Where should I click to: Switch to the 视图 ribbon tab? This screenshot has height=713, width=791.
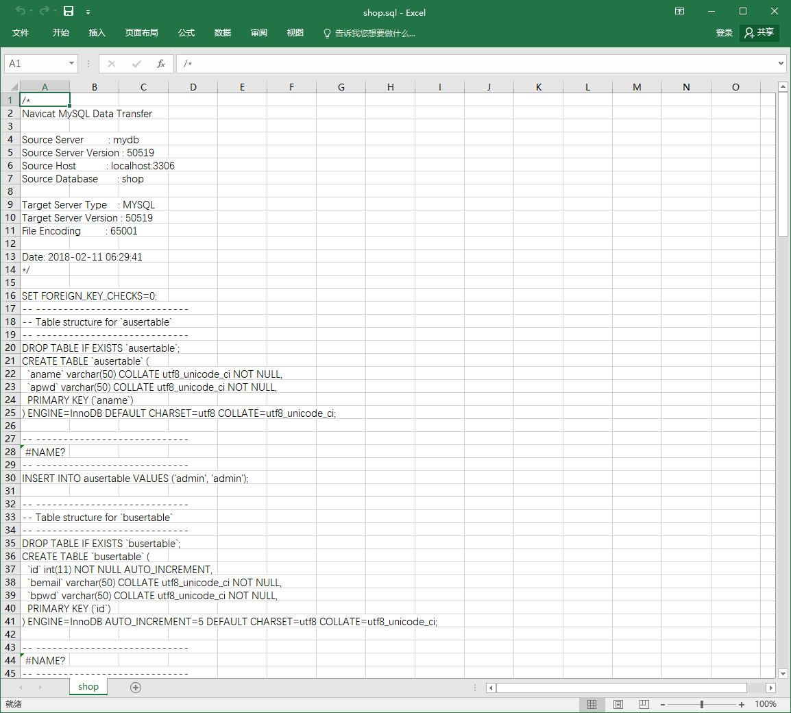[295, 33]
